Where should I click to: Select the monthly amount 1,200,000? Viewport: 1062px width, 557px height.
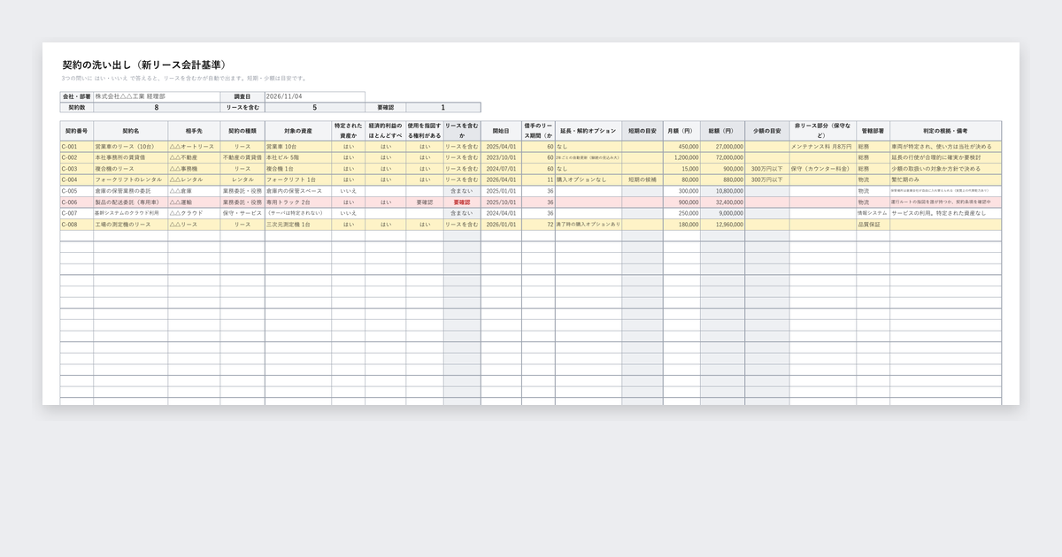tap(681, 157)
